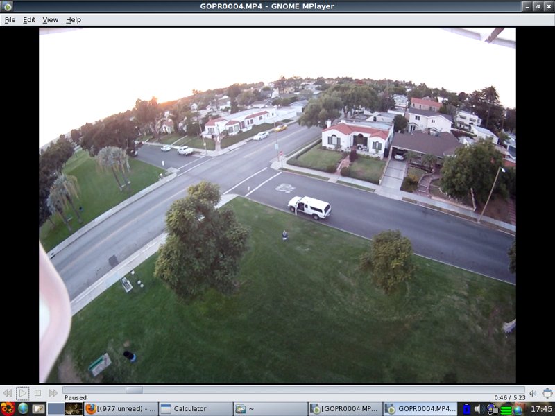Click the taskbar system volume speaker icon

click(x=478, y=409)
